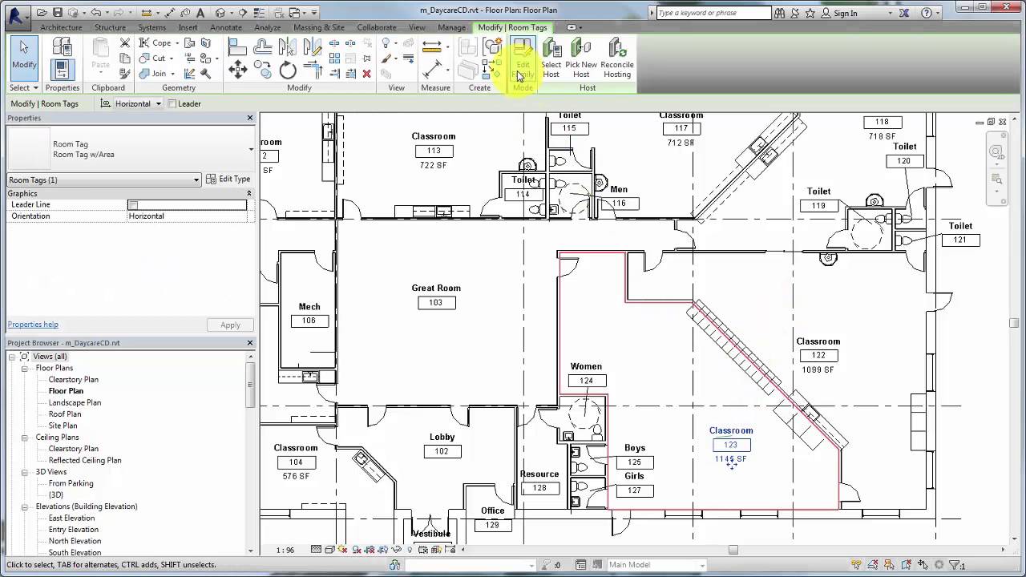Open the Massing & Site tab
1026x577 pixels.
point(318,26)
